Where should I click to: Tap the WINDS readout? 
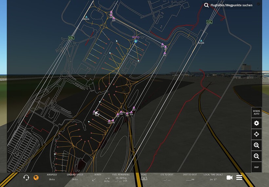pyautogui.click(x=101, y=178)
